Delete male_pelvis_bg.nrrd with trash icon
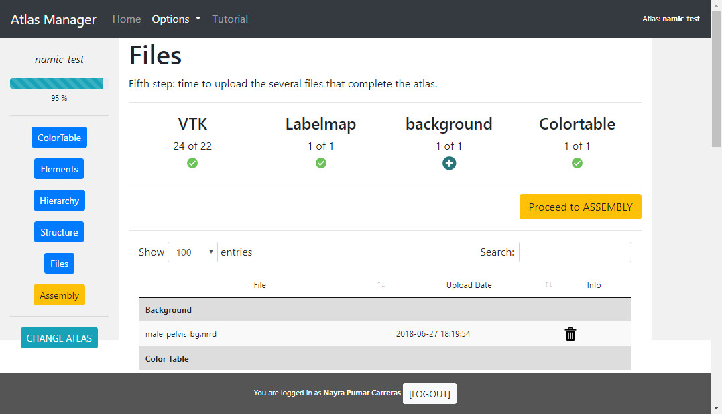722x414 pixels. pos(570,334)
